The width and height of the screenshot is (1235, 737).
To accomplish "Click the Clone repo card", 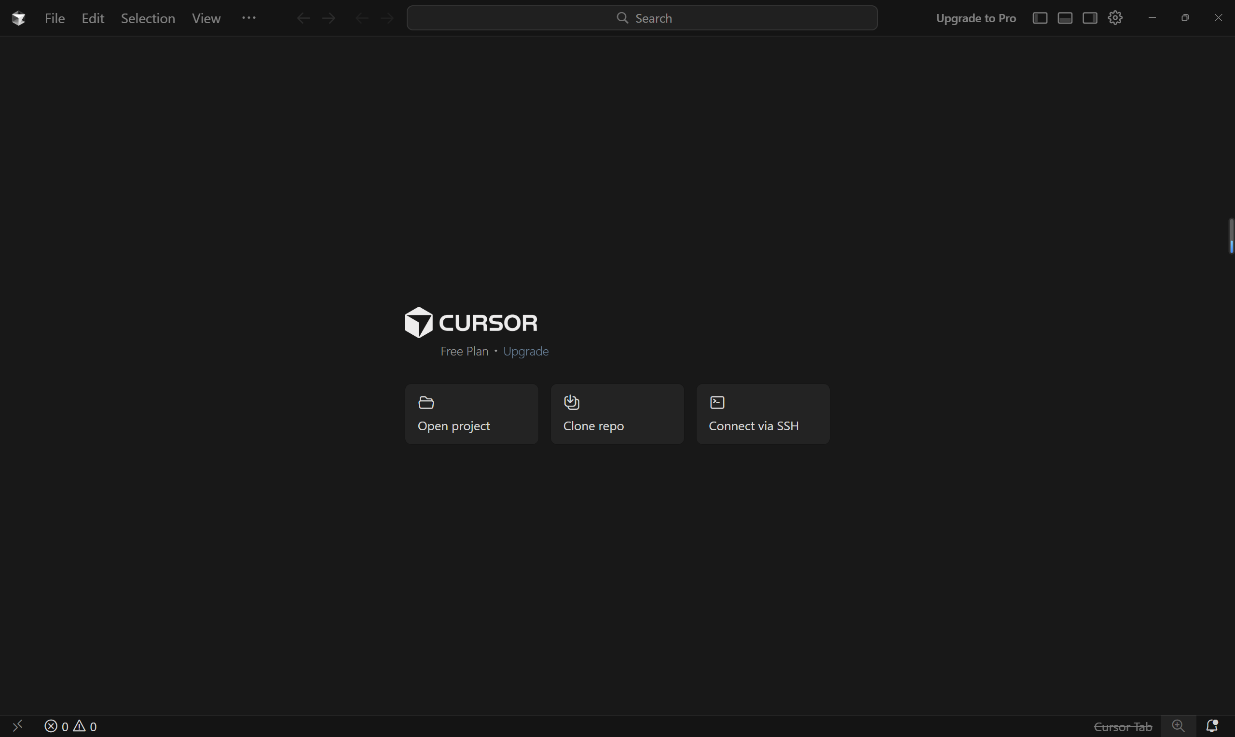I will (617, 414).
